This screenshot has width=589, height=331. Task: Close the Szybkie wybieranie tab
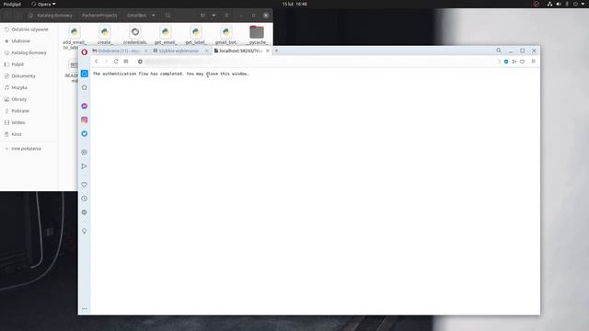206,51
